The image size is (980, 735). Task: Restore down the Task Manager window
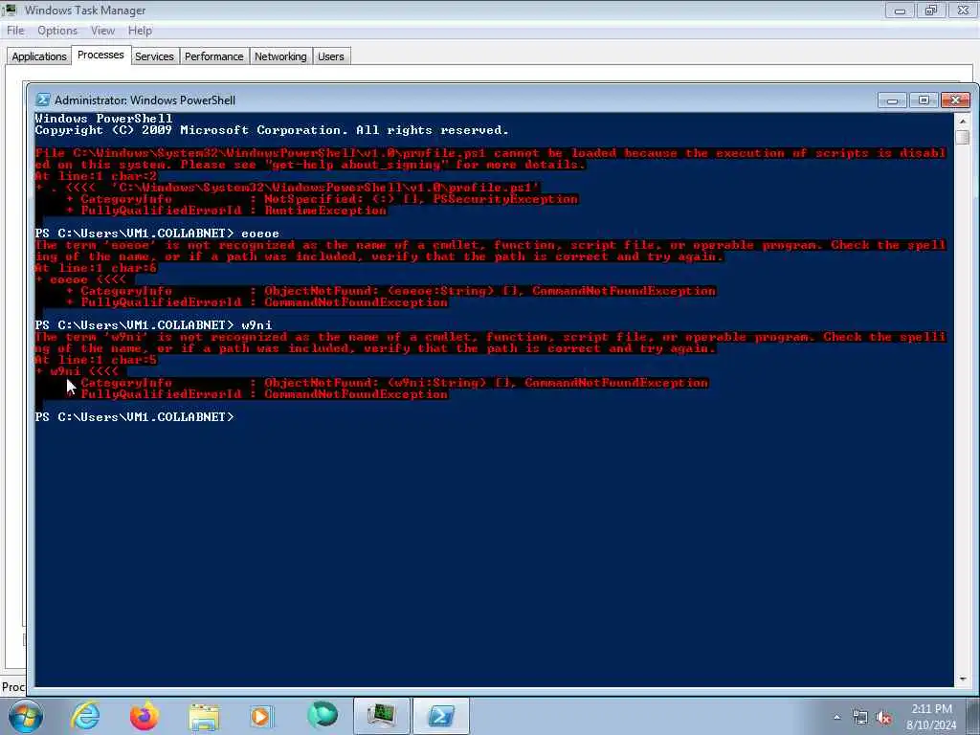tap(931, 10)
